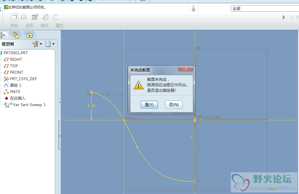Image resolution: width=299 pixels, height=194 pixels.
Task: Click the TOP plane label in graphics
Action: coord(198,48)
